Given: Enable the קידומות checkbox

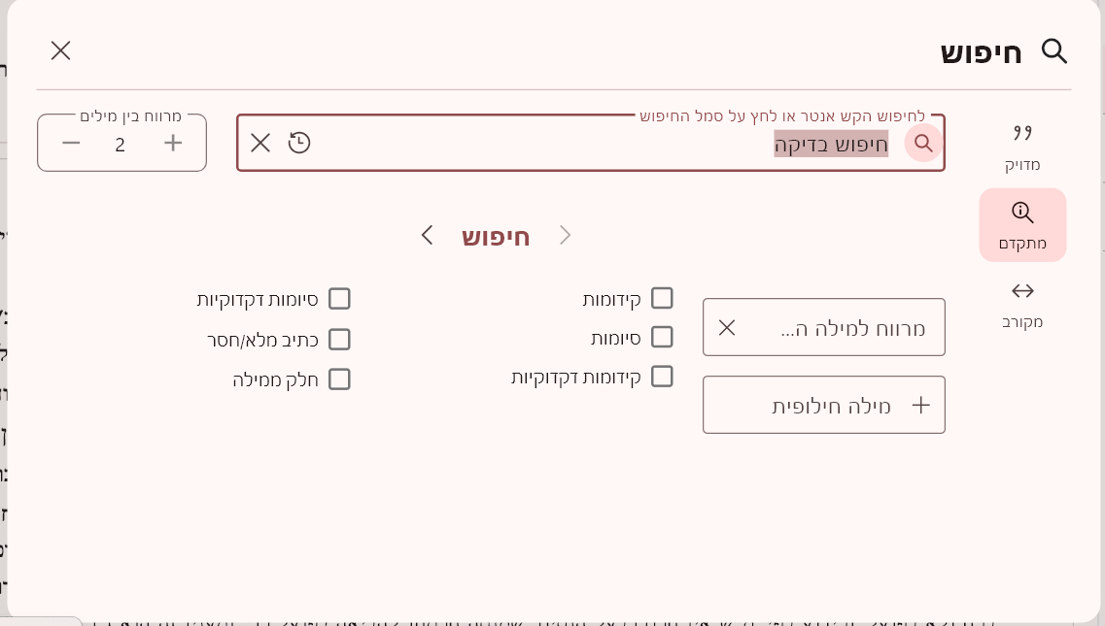Looking at the screenshot, I should pos(662,298).
